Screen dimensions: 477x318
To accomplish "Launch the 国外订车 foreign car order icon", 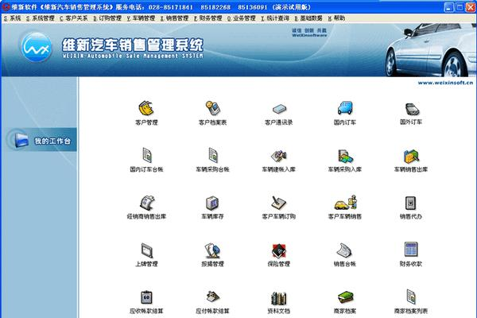I will [x=411, y=109].
